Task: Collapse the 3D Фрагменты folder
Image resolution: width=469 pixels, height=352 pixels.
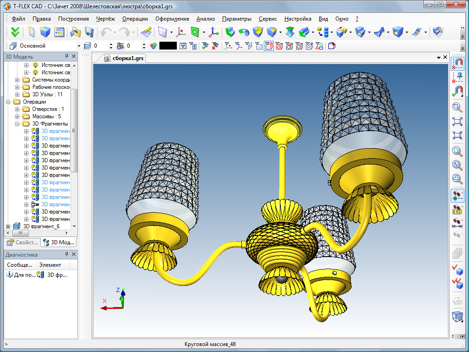Action: pos(17,124)
